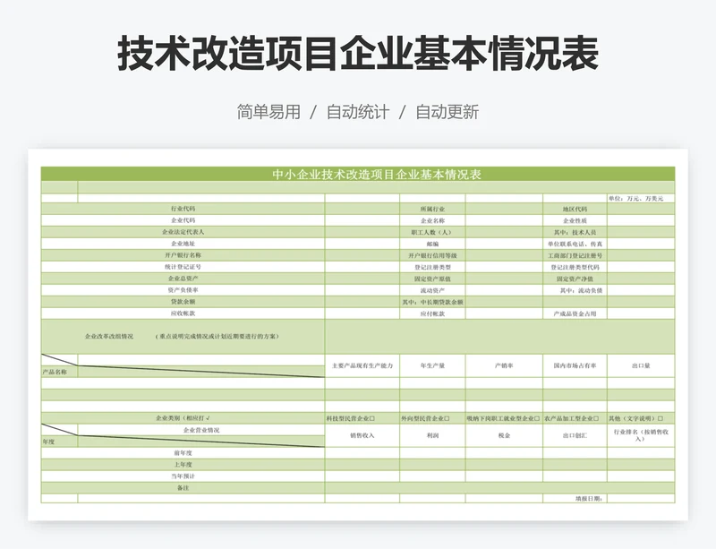Select the 年生产量 column header
Screen dimensions: 716x549
point(432,365)
